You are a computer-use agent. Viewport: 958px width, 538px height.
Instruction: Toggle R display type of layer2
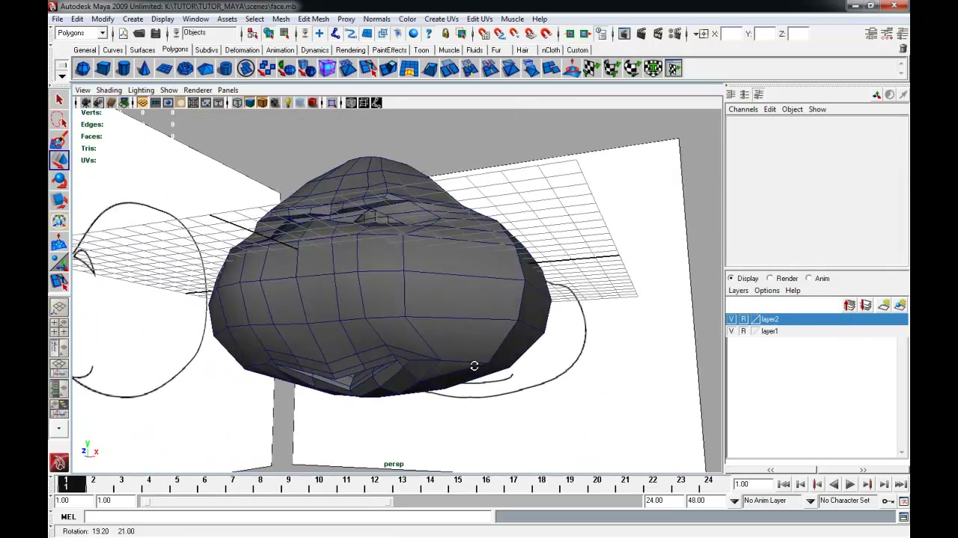(743, 320)
